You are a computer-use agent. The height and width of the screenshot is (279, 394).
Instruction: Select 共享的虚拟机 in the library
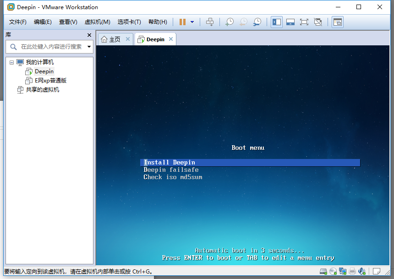(x=43, y=90)
